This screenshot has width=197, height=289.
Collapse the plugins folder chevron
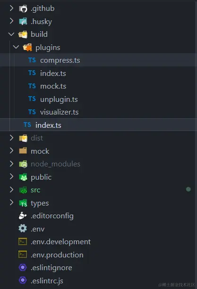tap(16, 47)
